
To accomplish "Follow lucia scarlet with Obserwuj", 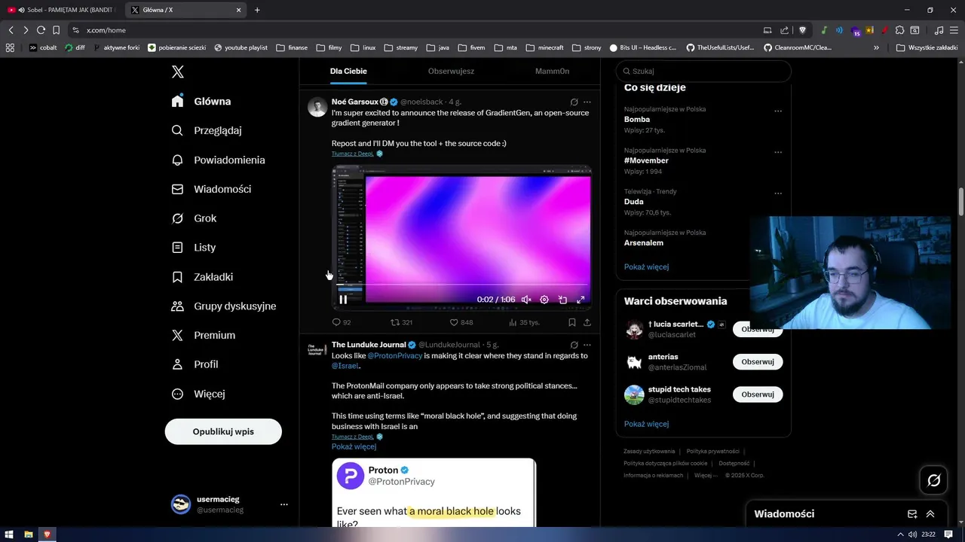I will pyautogui.click(x=758, y=329).
